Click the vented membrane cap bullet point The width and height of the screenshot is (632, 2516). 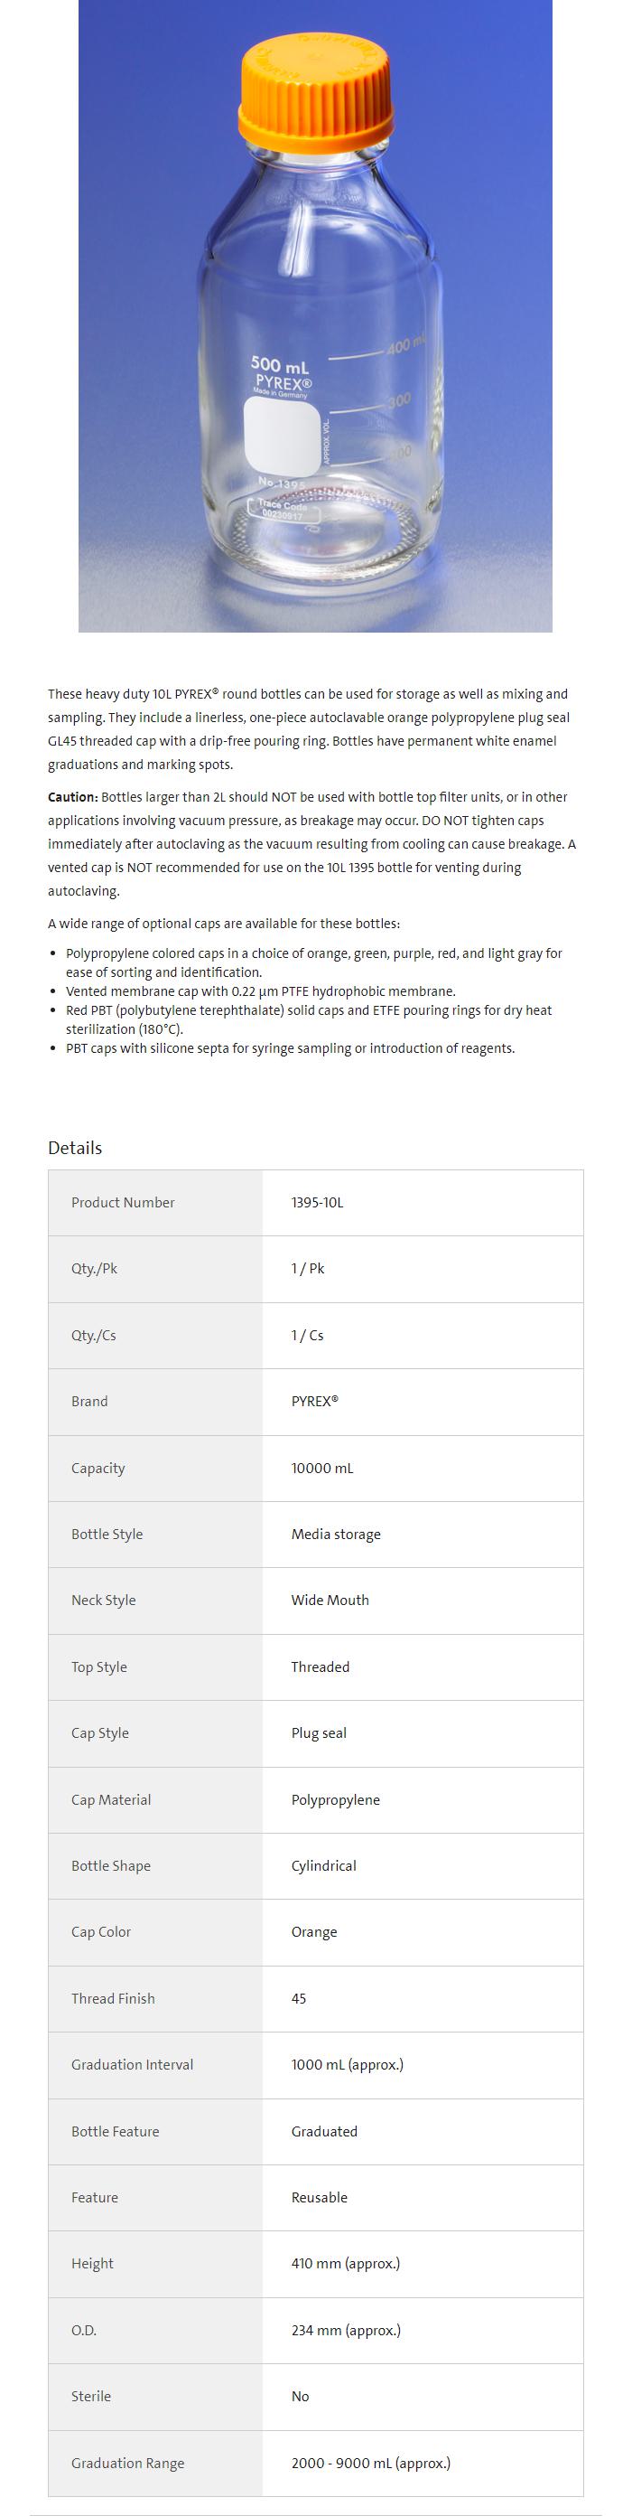pyautogui.click(x=260, y=990)
